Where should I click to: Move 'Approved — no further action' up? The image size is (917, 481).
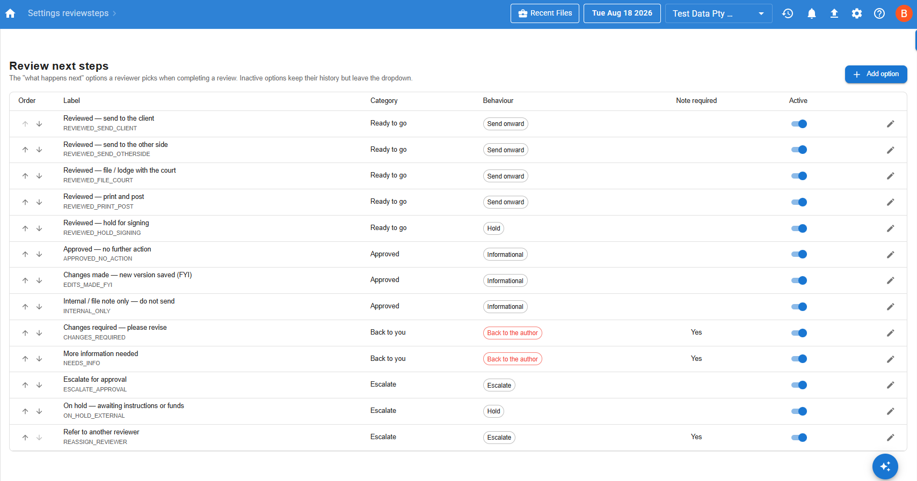(25, 255)
